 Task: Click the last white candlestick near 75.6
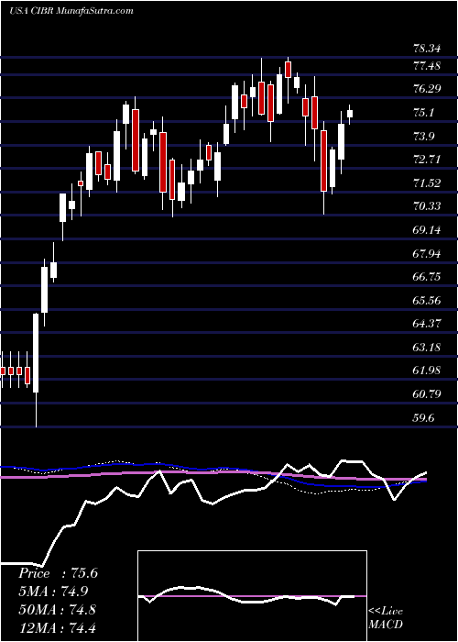350,114
